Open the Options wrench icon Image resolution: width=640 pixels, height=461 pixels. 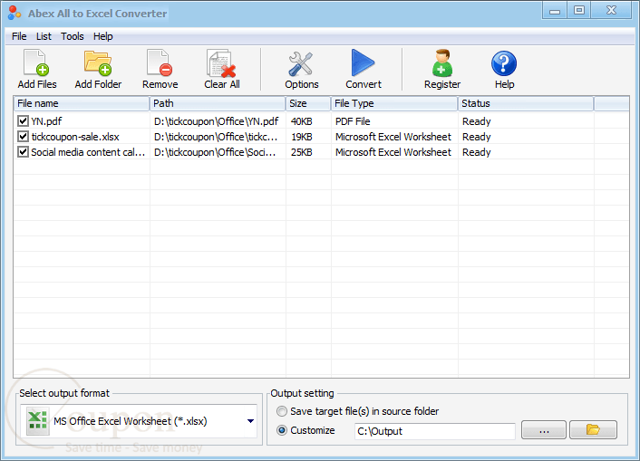pos(301,63)
